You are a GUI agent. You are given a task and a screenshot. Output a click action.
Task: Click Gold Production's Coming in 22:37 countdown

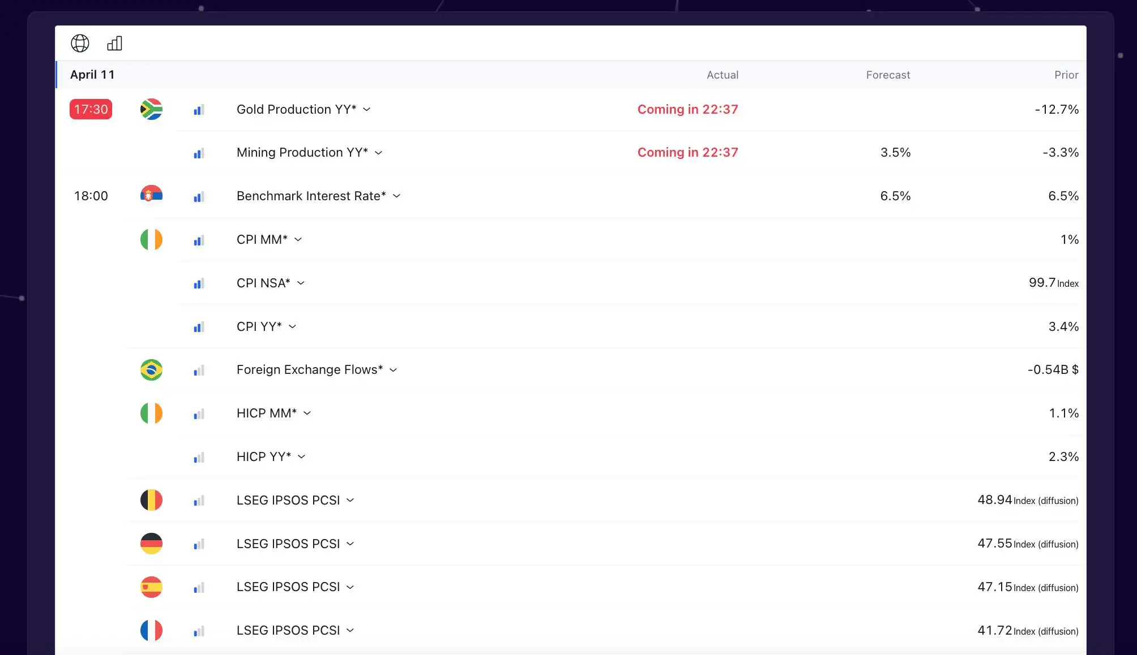[x=687, y=109]
